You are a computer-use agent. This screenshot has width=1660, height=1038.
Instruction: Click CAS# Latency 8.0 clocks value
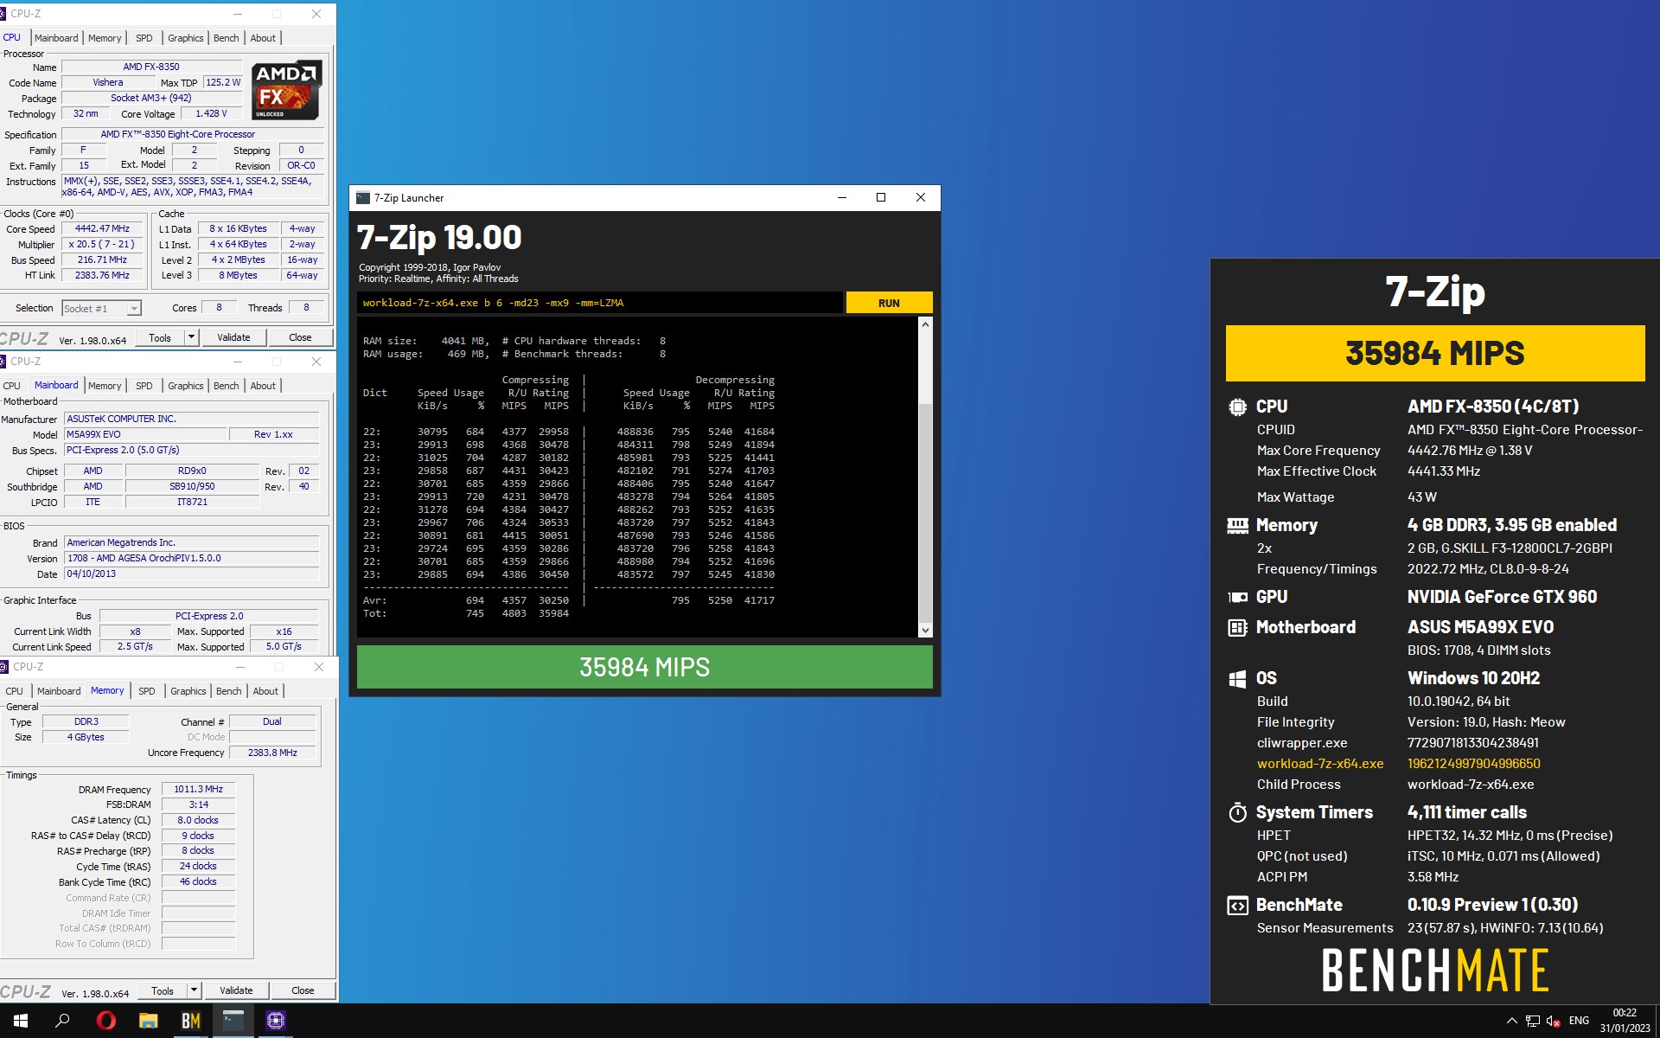(x=198, y=820)
